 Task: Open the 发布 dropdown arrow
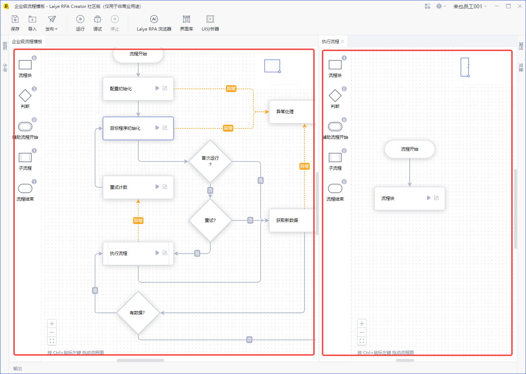click(56, 29)
